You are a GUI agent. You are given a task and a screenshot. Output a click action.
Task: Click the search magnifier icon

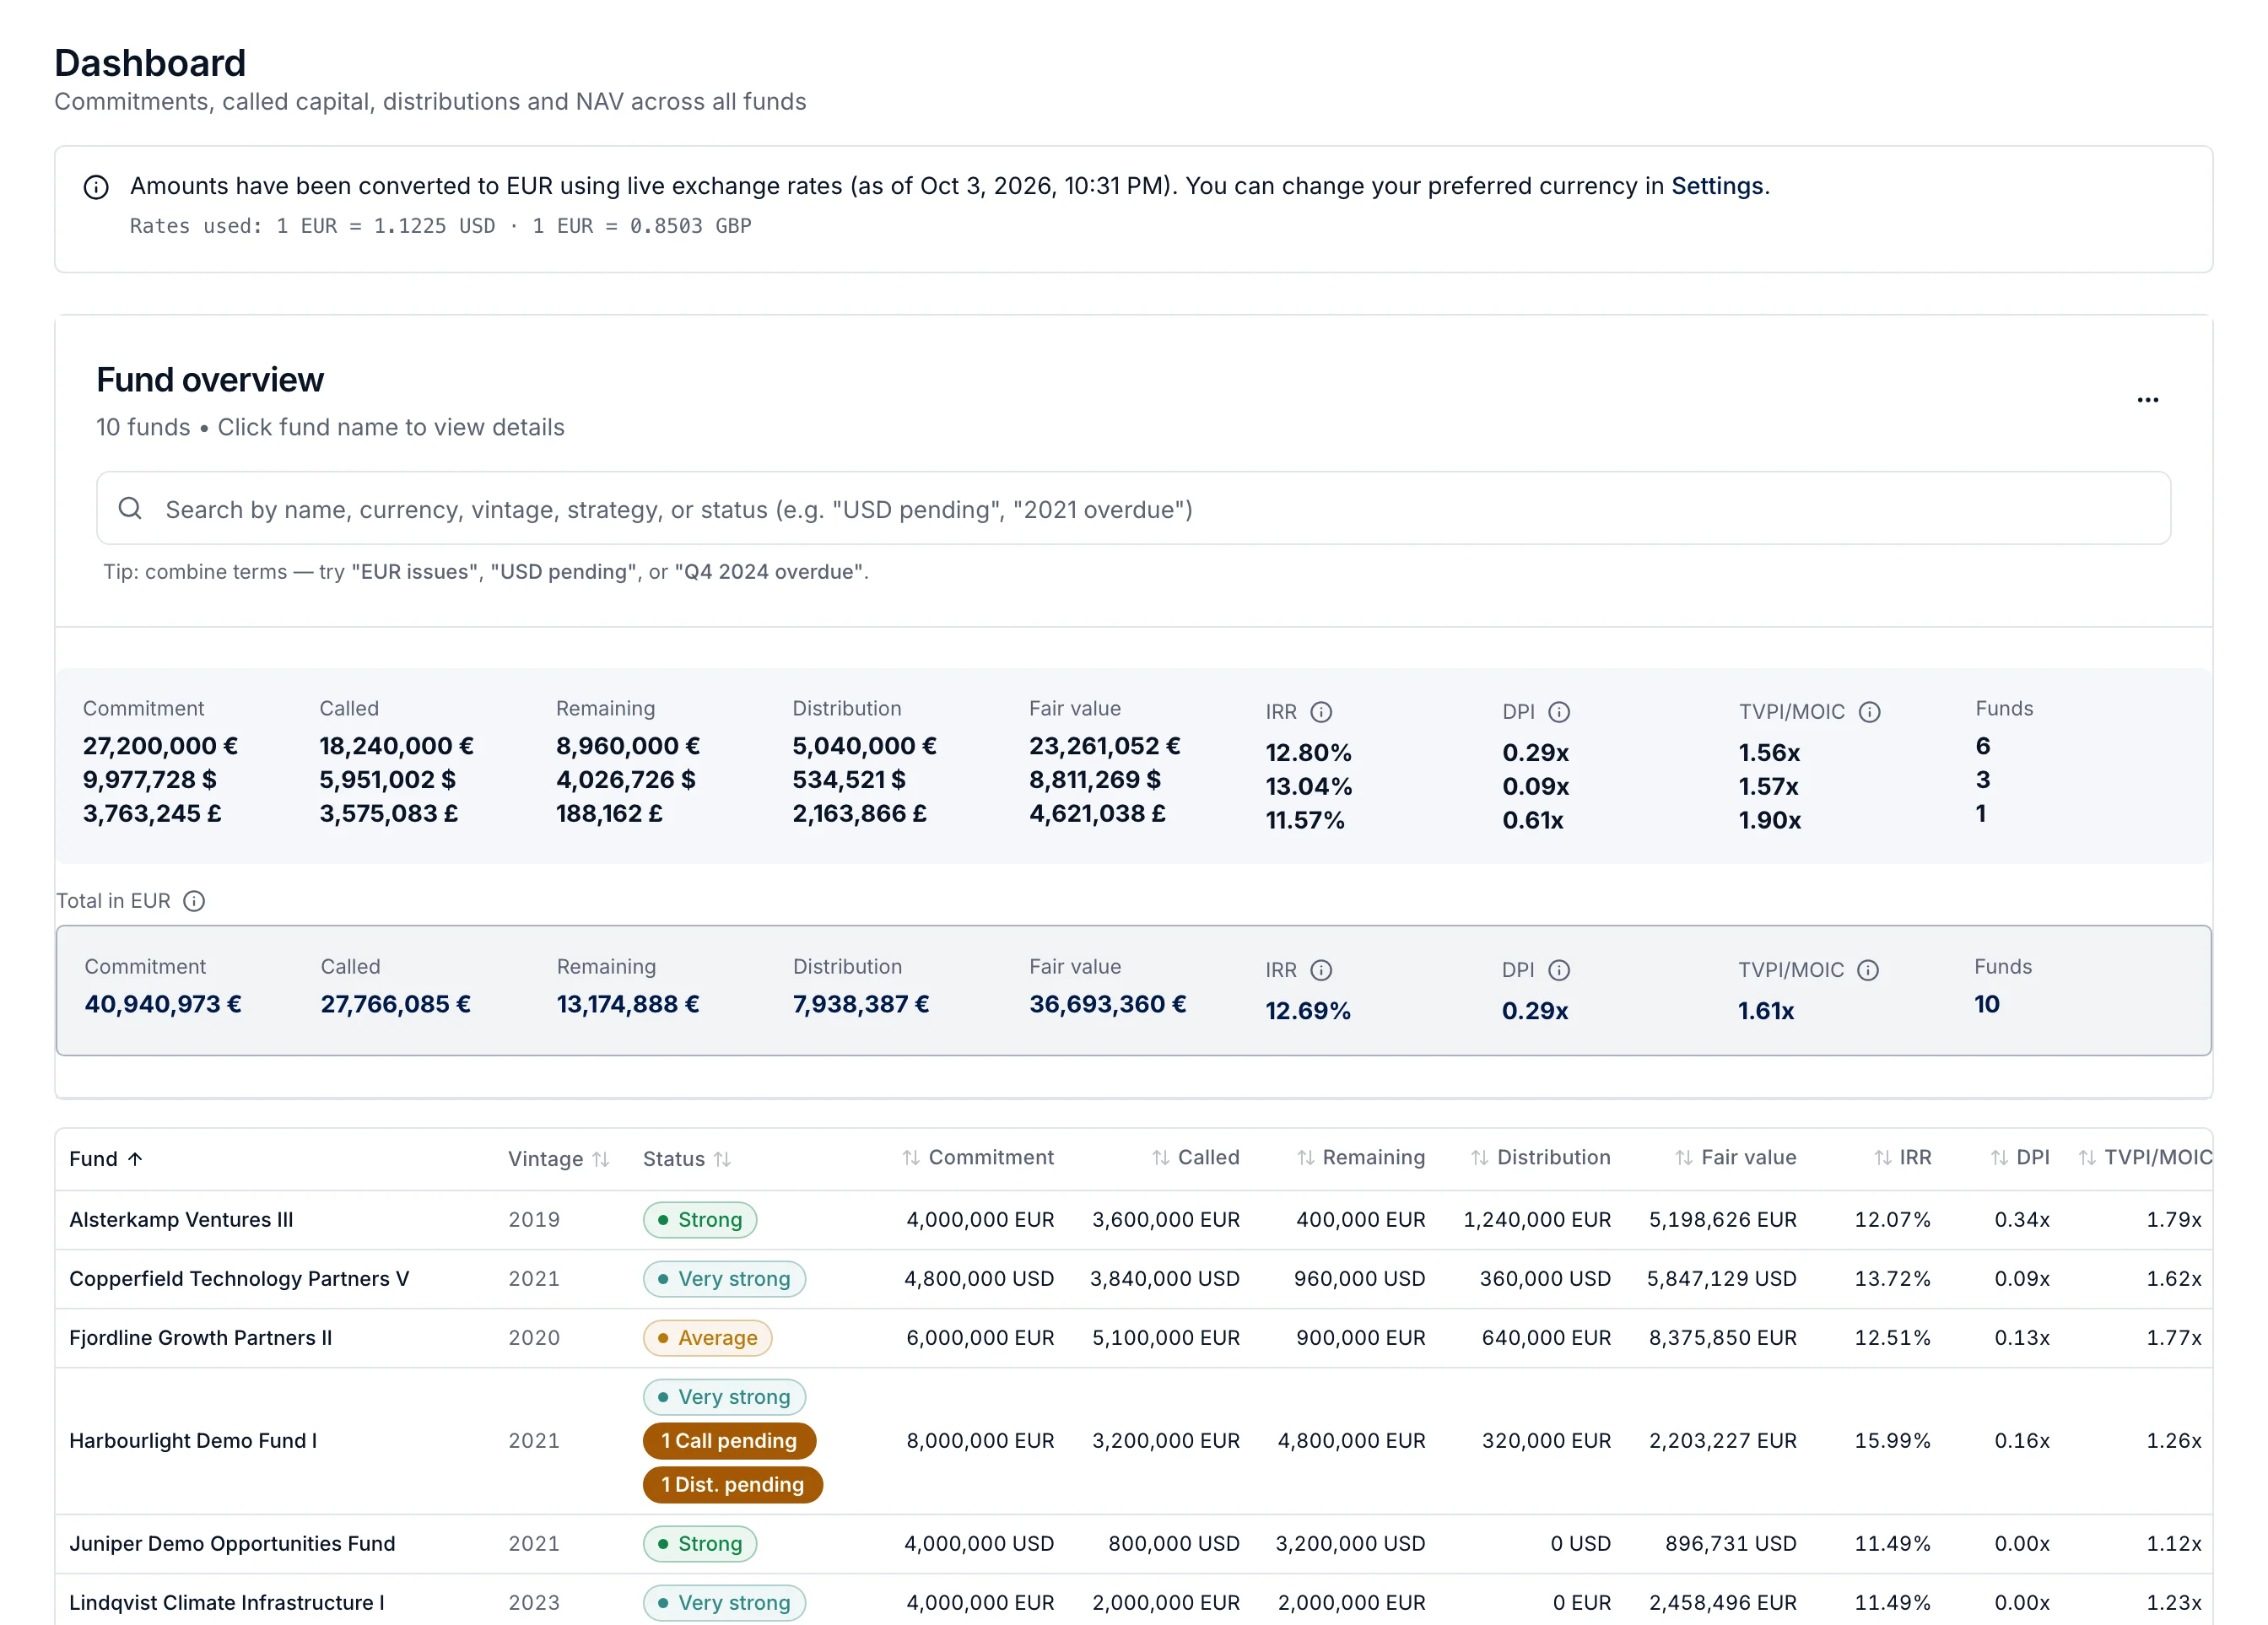tap(130, 508)
